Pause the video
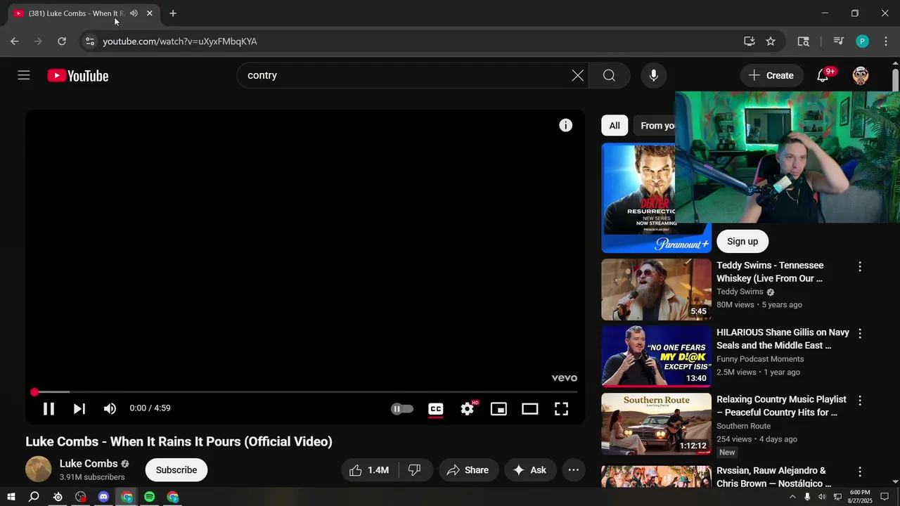This screenshot has height=506, width=900. coord(49,408)
